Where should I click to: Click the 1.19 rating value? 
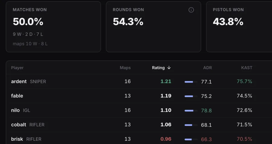coord(166,96)
